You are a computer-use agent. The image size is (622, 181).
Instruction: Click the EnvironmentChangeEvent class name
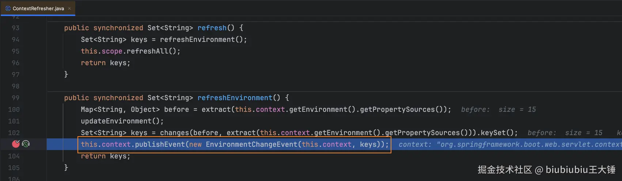point(252,145)
